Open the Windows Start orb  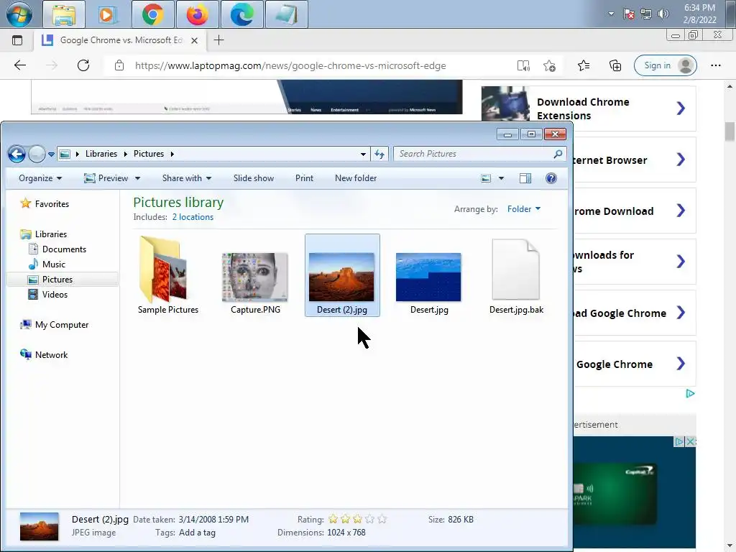pos(19,14)
